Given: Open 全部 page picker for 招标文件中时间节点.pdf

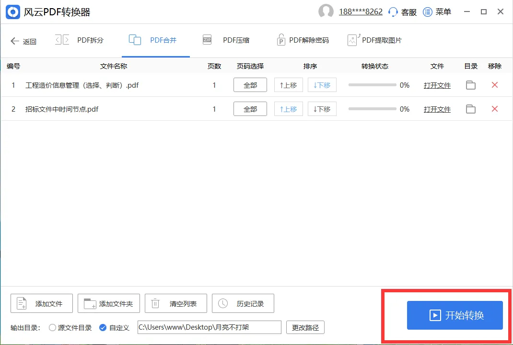Looking at the screenshot, I should pos(250,109).
